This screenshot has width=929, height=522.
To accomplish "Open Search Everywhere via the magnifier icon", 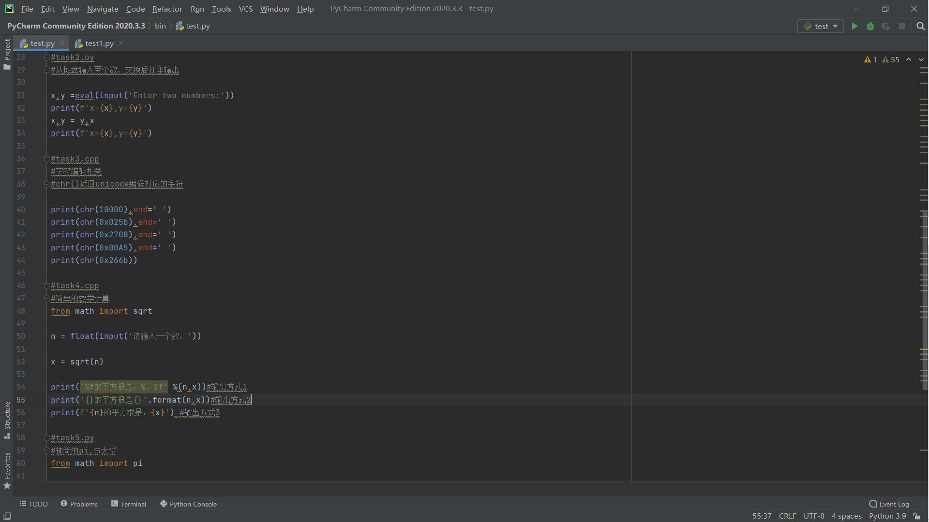I will tap(921, 26).
